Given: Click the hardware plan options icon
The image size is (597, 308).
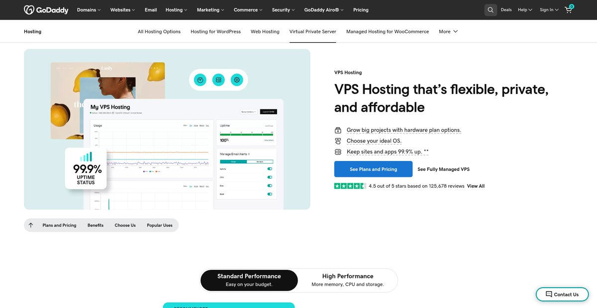Looking at the screenshot, I should pyautogui.click(x=338, y=130).
